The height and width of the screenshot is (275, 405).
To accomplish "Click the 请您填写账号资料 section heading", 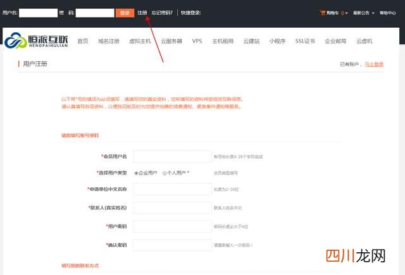I will 80,135.
